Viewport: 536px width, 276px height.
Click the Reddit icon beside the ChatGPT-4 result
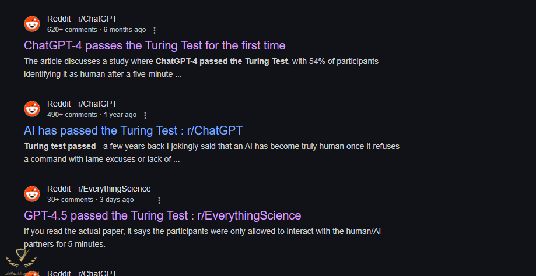pos(32,24)
